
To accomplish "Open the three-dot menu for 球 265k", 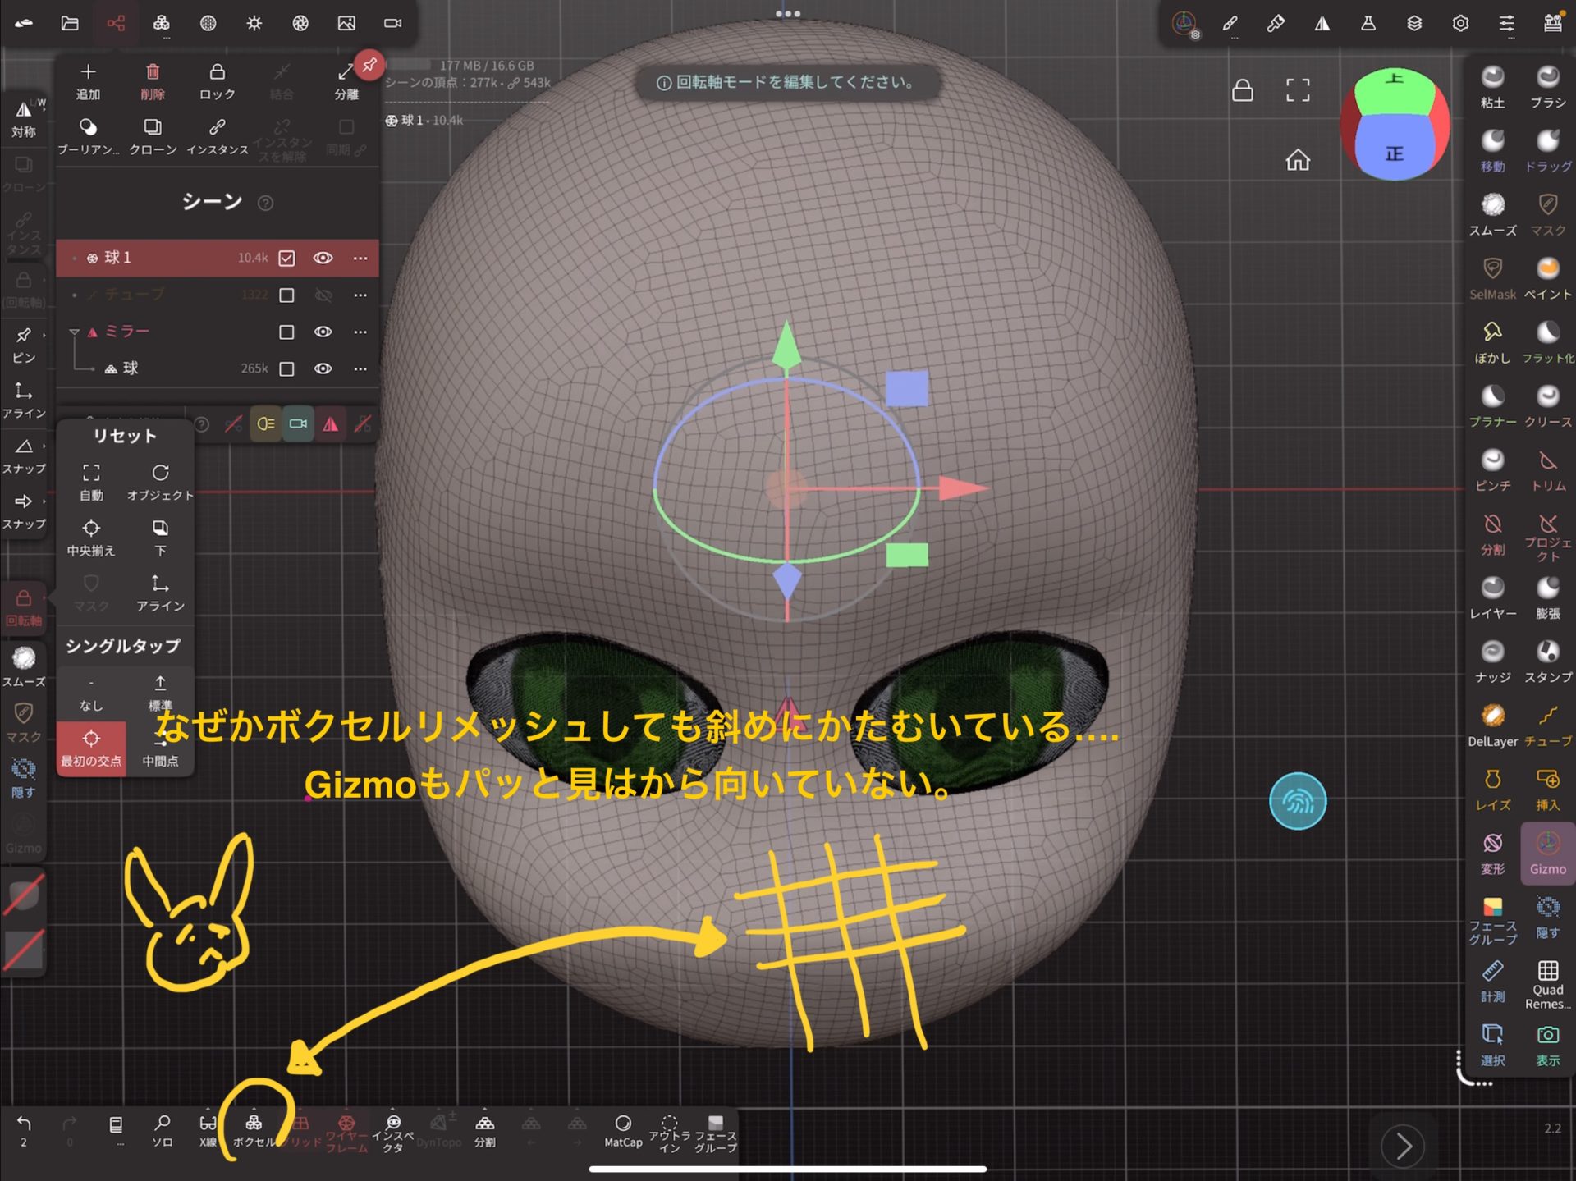I will coord(360,368).
